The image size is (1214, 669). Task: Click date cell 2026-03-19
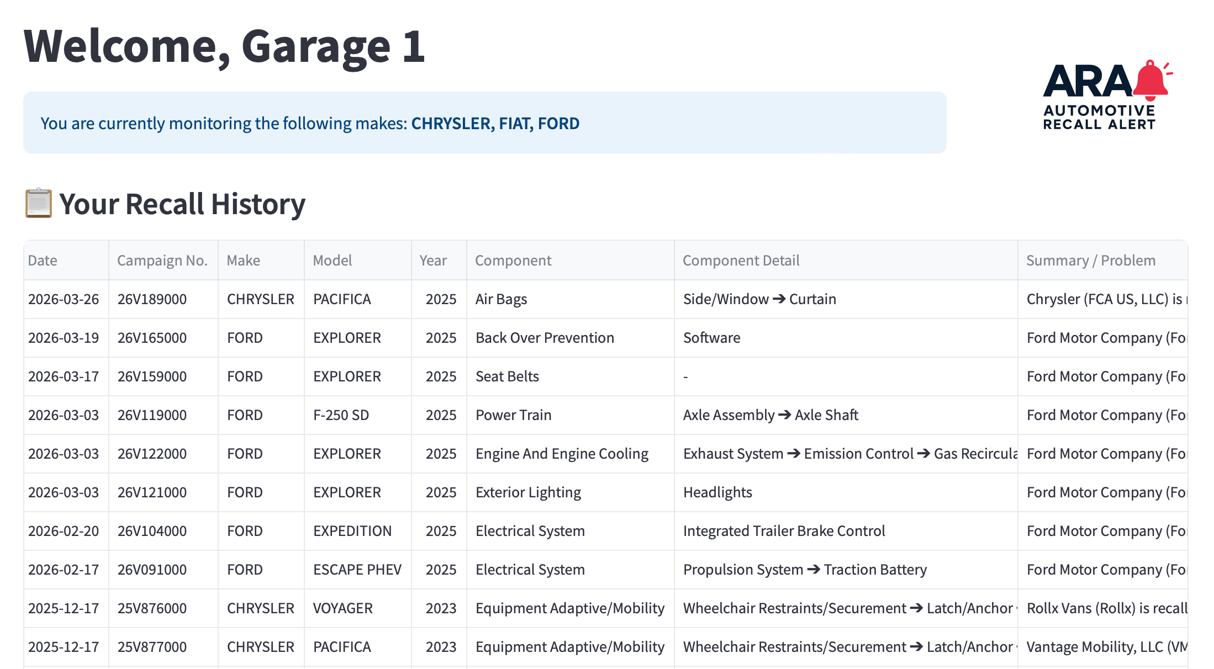pos(66,338)
